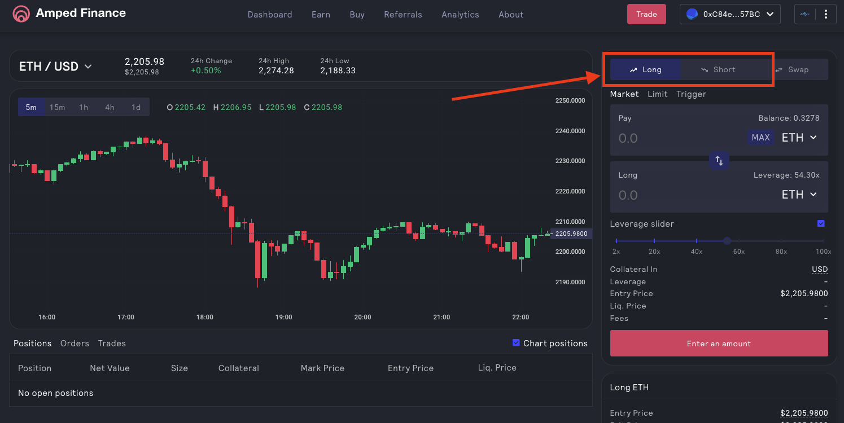Select the Swap tab
The width and height of the screenshot is (844, 423).
tap(792, 69)
